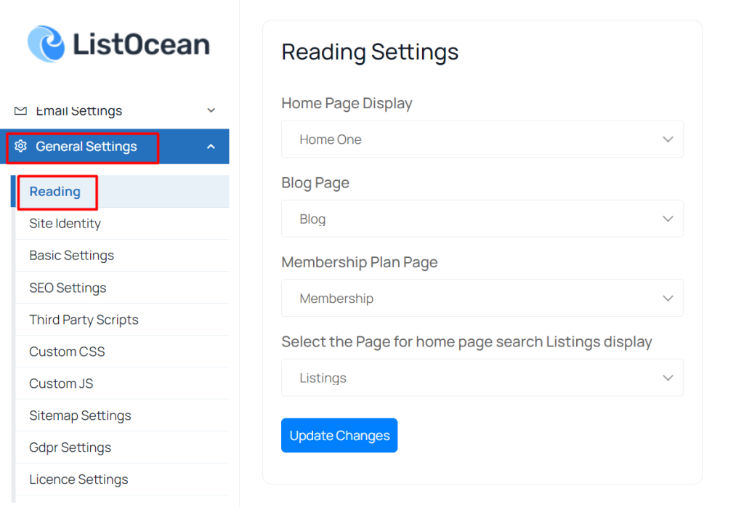
Task: Click the Email Settings envelope icon
Action: click(x=20, y=110)
